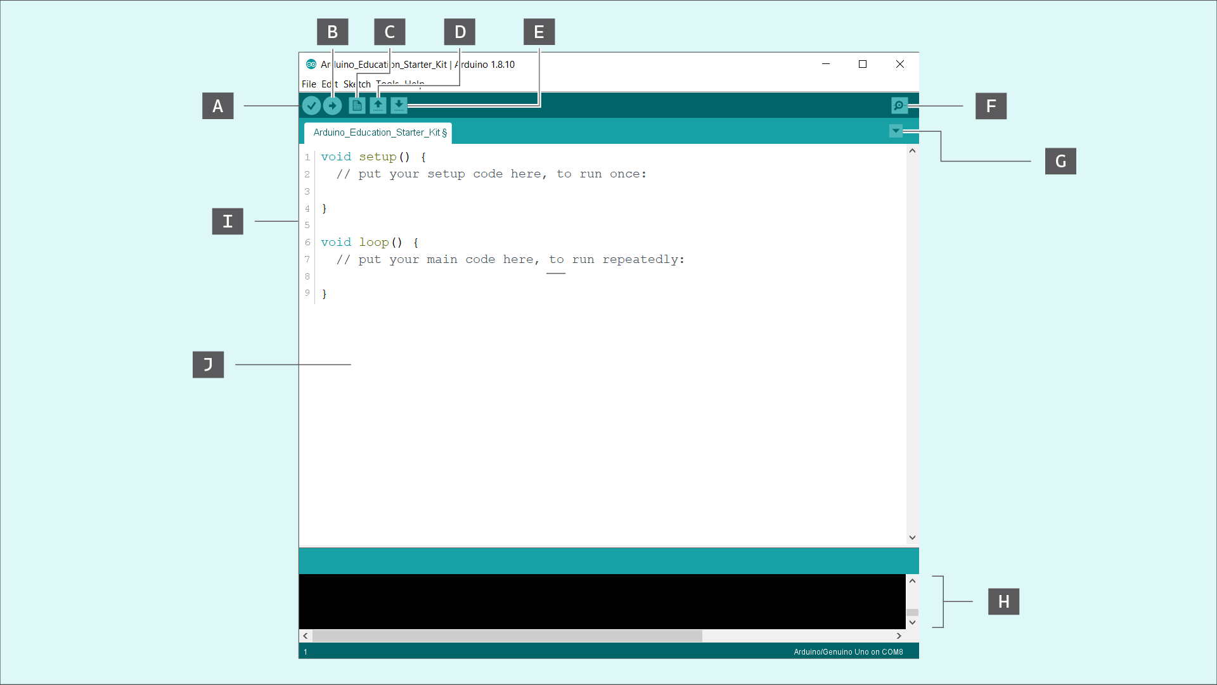Viewport: 1217px width, 685px height.
Task: Click line number 6 in the gutter
Action: pyautogui.click(x=307, y=243)
